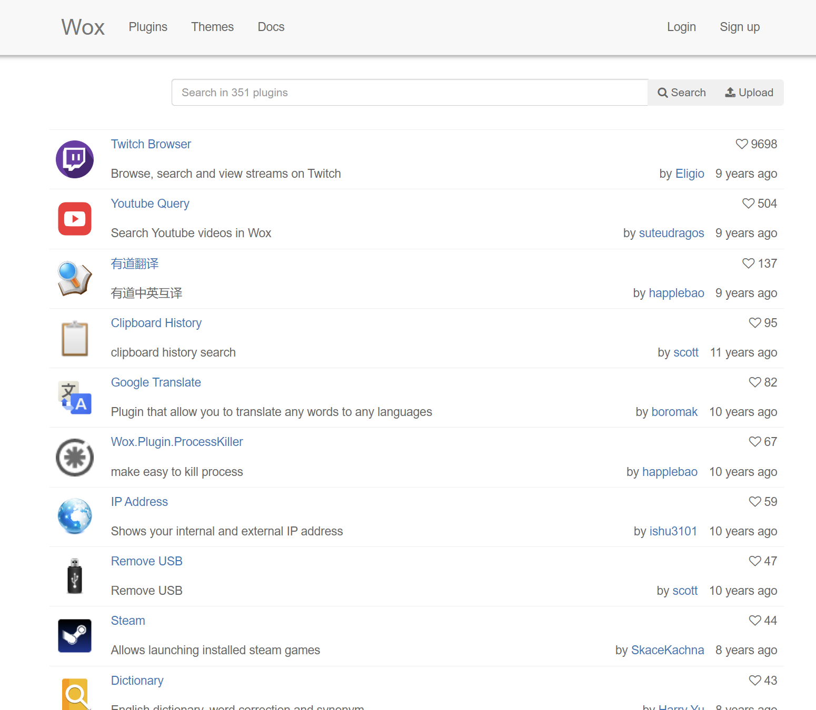Click the Dictionary plugin icon
Viewport: 816px width, 710px height.
pyautogui.click(x=75, y=694)
